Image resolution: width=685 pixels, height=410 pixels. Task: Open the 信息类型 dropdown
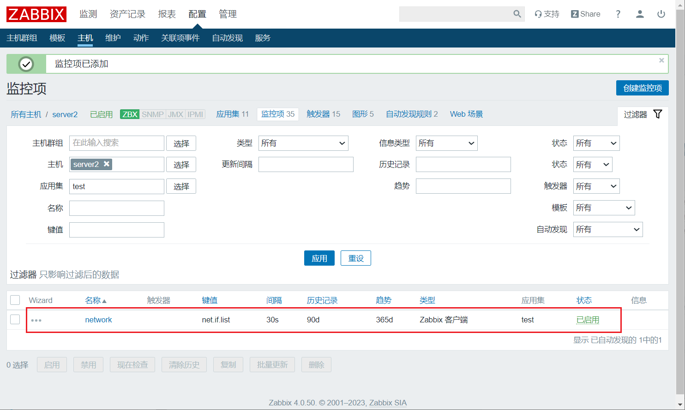446,143
